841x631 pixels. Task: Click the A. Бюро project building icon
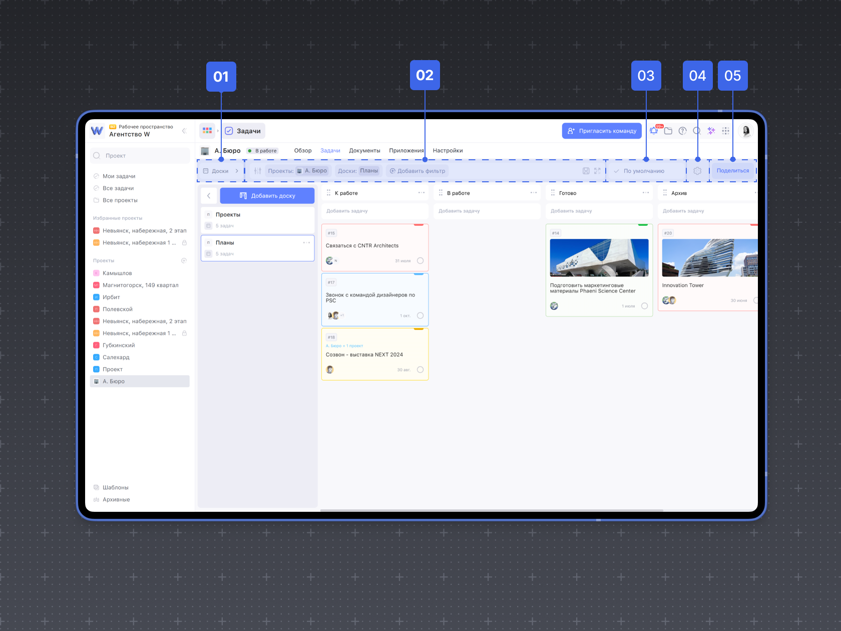click(205, 151)
